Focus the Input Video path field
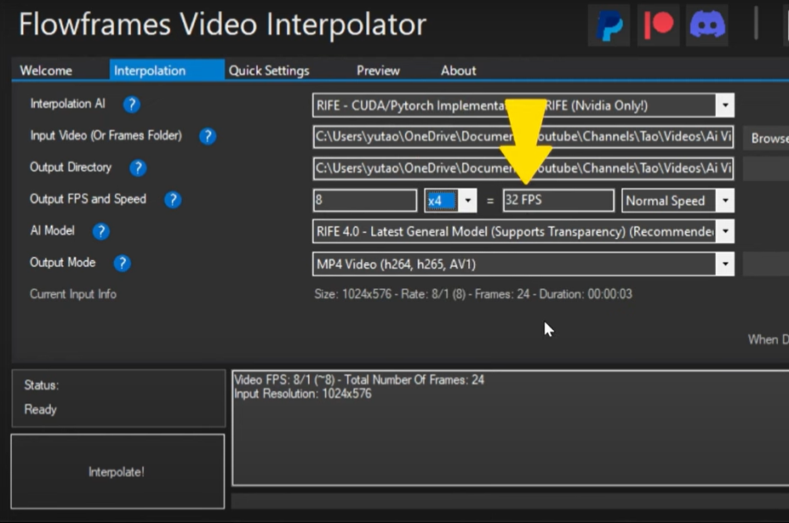 click(523, 137)
